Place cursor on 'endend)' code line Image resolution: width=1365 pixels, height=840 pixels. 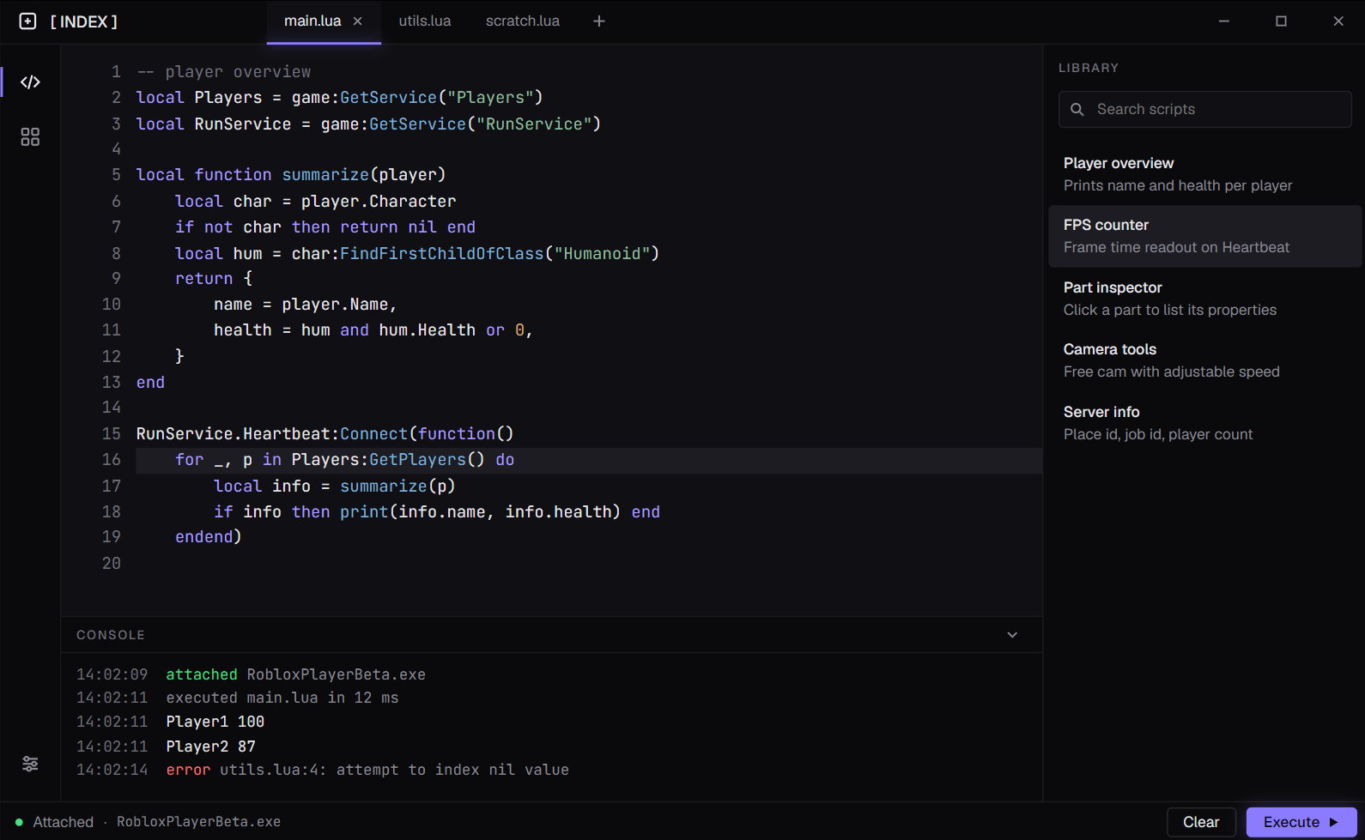click(209, 537)
